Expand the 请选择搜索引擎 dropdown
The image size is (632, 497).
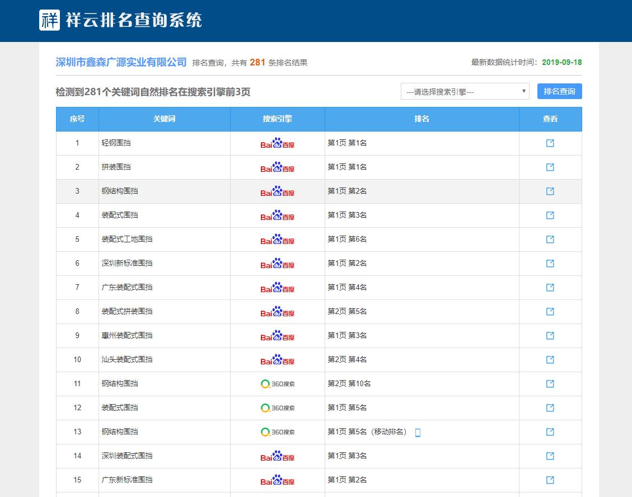pos(465,92)
